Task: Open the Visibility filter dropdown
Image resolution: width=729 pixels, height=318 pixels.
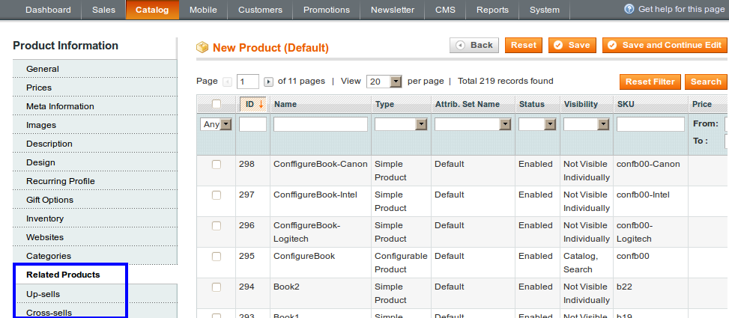Action: tap(586, 124)
